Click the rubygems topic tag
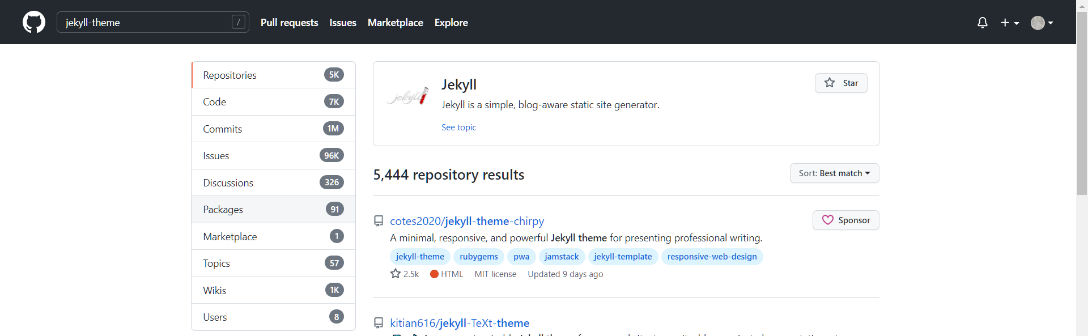 pos(479,257)
